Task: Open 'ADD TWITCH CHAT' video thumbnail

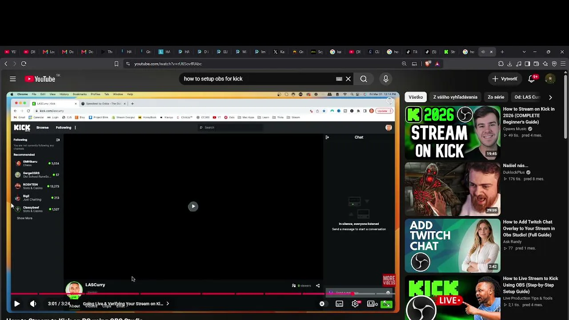Action: (x=453, y=246)
